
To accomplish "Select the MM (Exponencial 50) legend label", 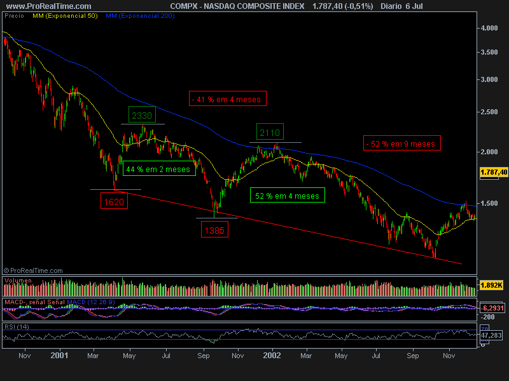I will [65, 16].
